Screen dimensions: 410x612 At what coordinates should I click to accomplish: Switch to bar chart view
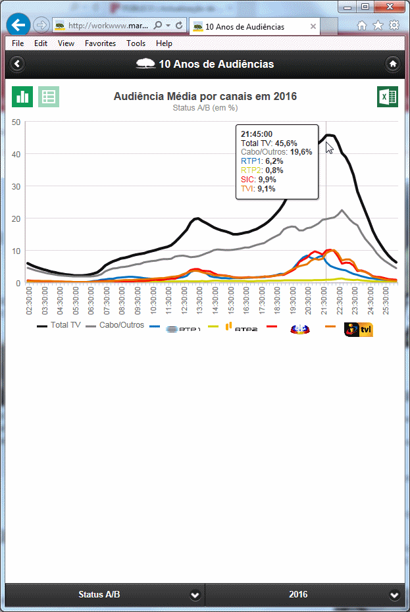(22, 97)
